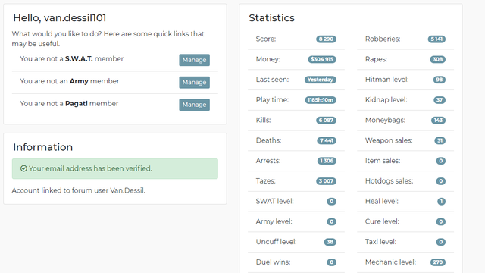Click the Kills count badge 6 087
Image resolution: width=485 pixels, height=273 pixels.
(326, 120)
